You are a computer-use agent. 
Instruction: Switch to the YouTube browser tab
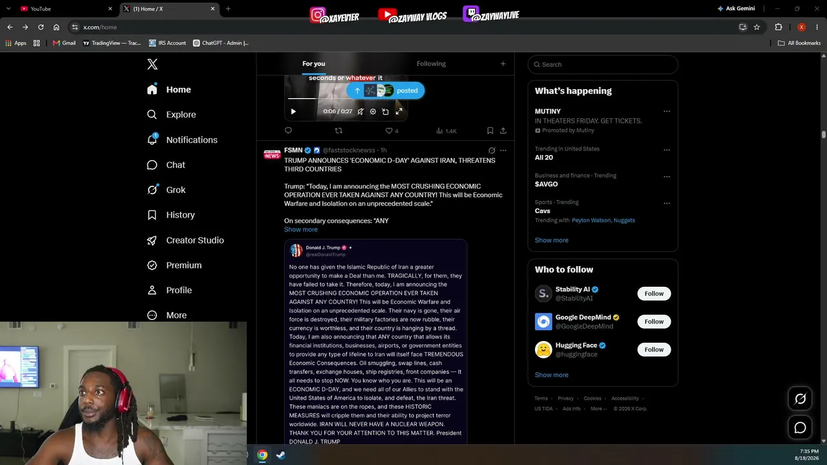coord(65,8)
